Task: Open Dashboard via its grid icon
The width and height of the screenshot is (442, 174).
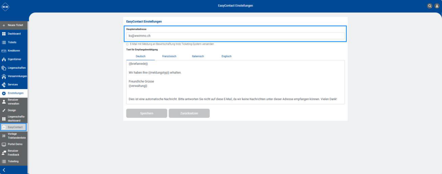Action: (x=4, y=34)
